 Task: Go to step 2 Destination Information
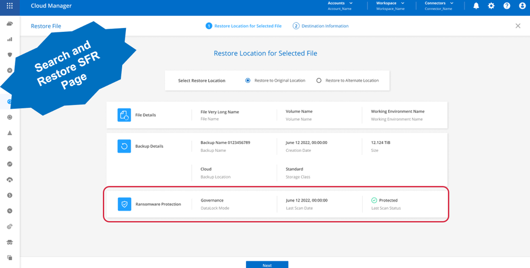pos(321,26)
